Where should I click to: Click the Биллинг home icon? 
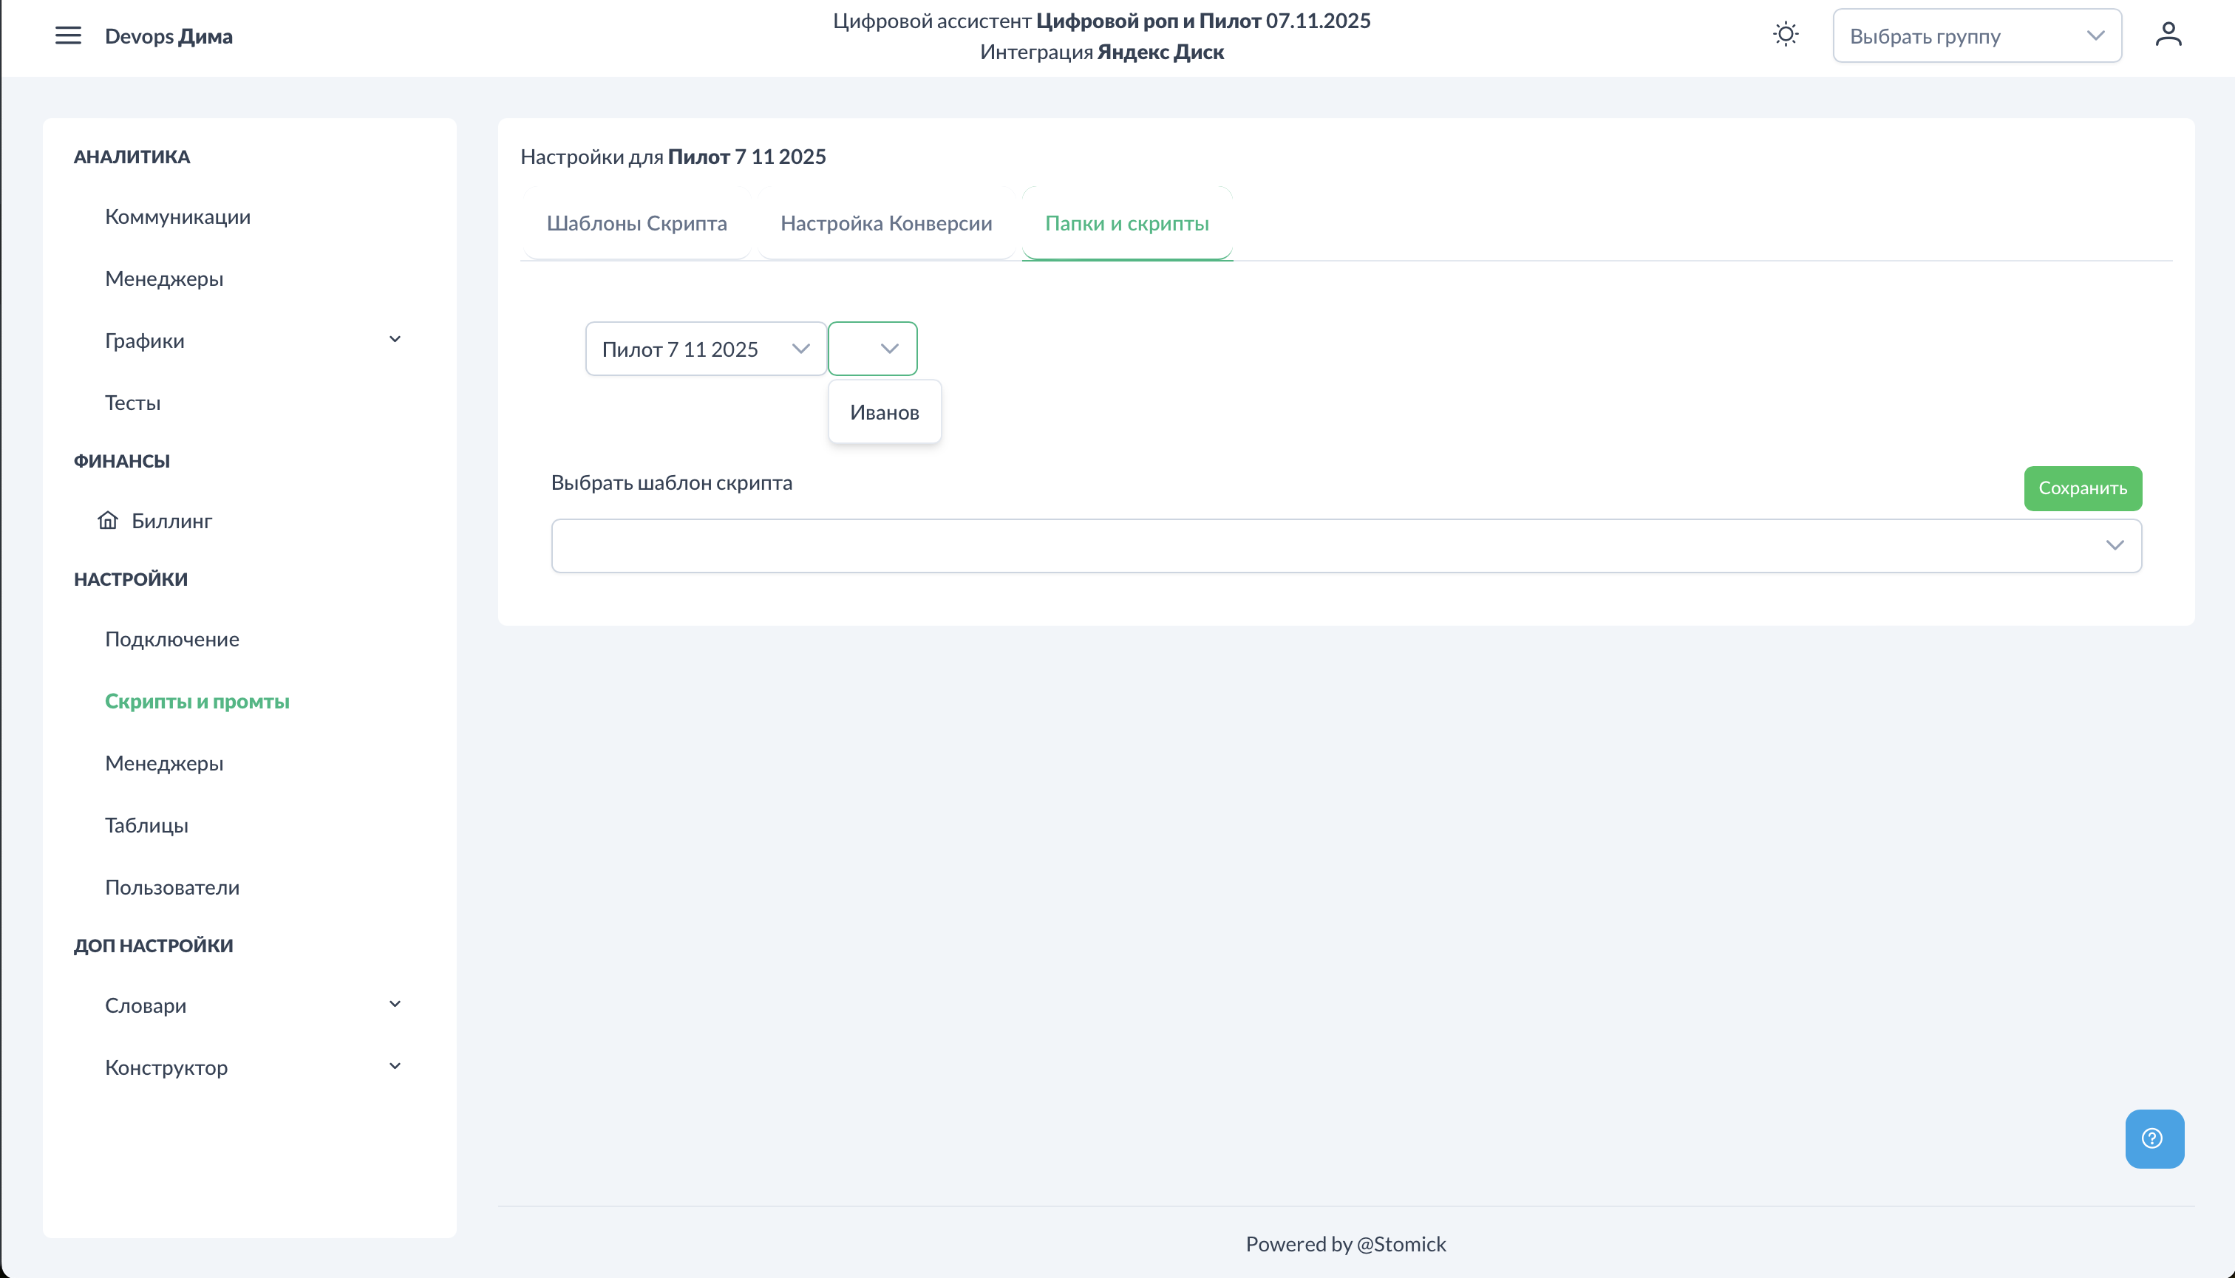(107, 521)
